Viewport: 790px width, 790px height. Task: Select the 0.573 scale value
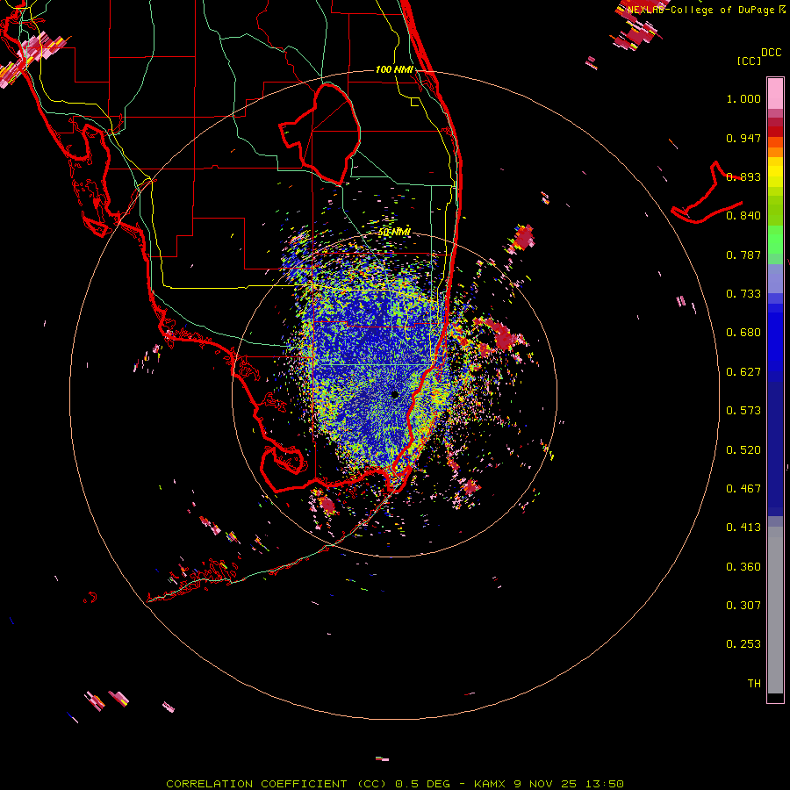743,411
